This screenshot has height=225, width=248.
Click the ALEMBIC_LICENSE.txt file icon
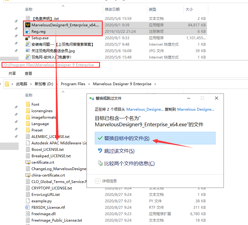[28, 136]
